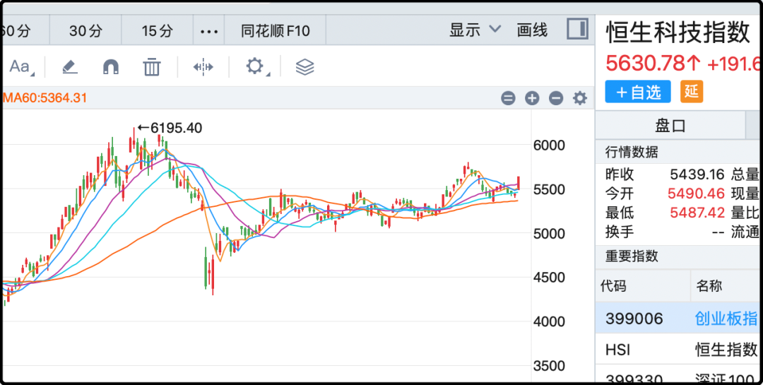This screenshot has height=385, width=763.
Task: Pick the eraser drawing tool
Action: click(70, 66)
